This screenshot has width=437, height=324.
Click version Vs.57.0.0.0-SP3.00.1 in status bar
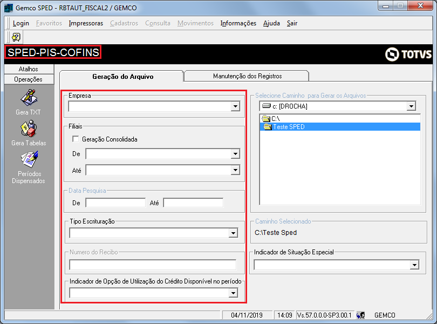click(324, 315)
